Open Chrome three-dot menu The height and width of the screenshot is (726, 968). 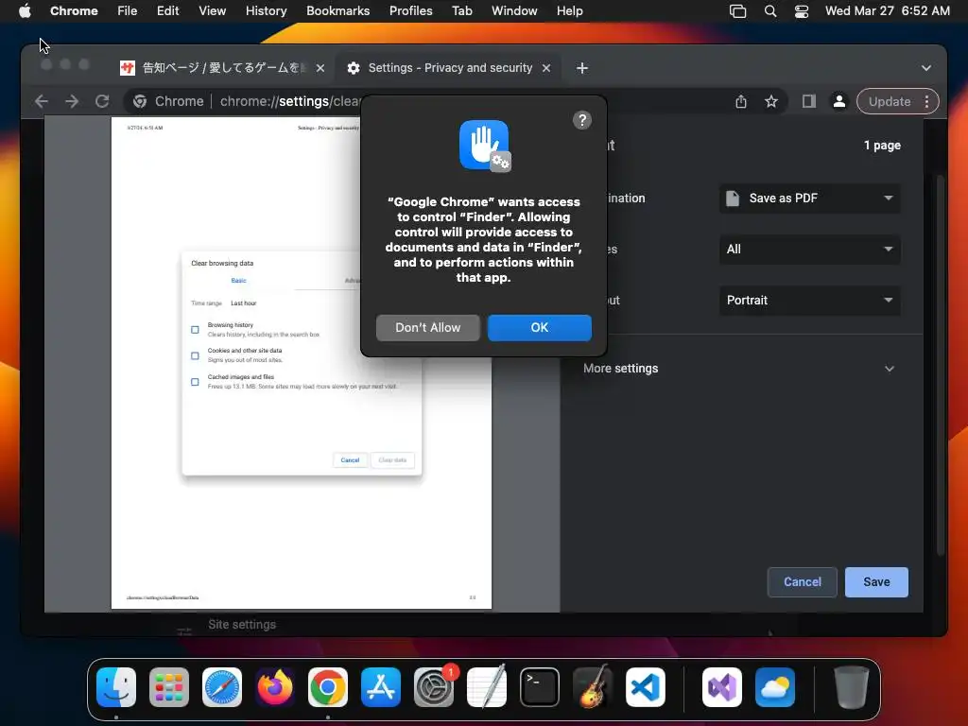(x=926, y=101)
